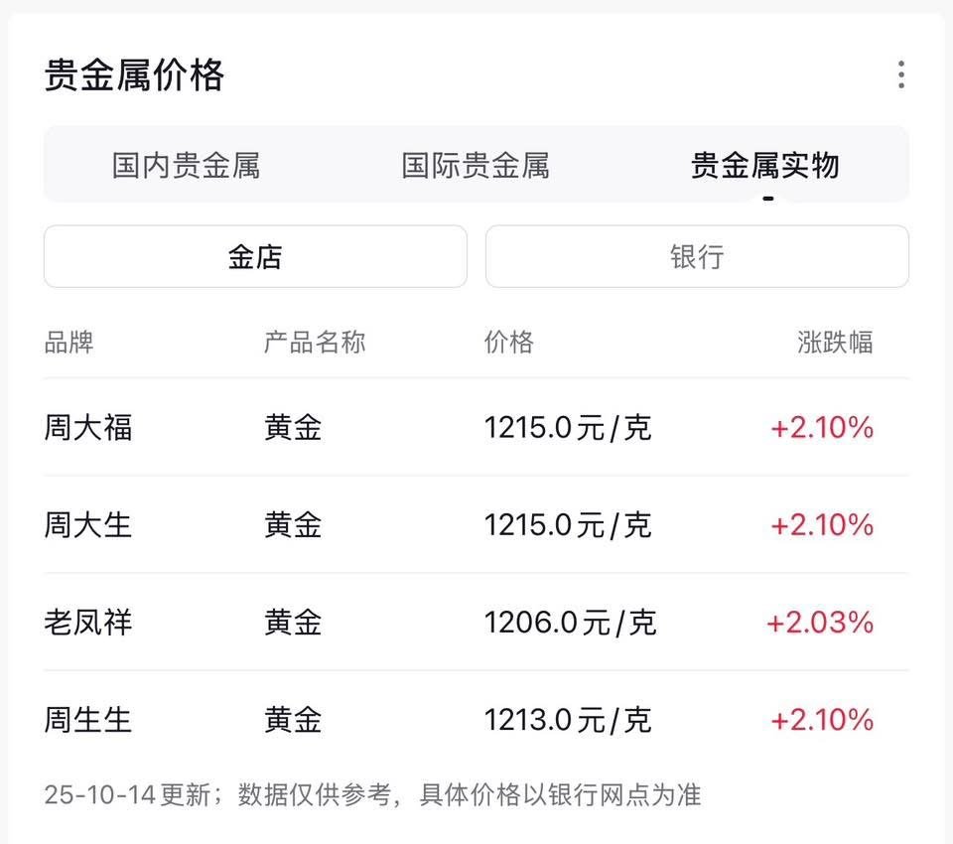Click the 贵金属价格 card title
The height and width of the screenshot is (844, 953).
coord(135,75)
